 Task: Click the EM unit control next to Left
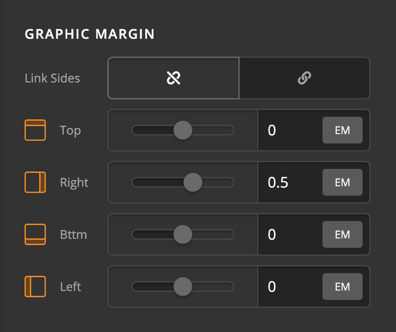(342, 287)
